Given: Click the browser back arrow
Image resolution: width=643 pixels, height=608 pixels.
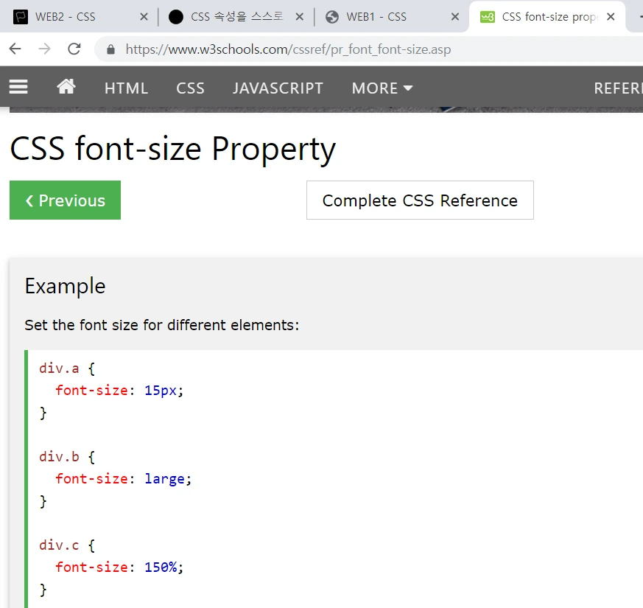Looking at the screenshot, I should tap(15, 49).
